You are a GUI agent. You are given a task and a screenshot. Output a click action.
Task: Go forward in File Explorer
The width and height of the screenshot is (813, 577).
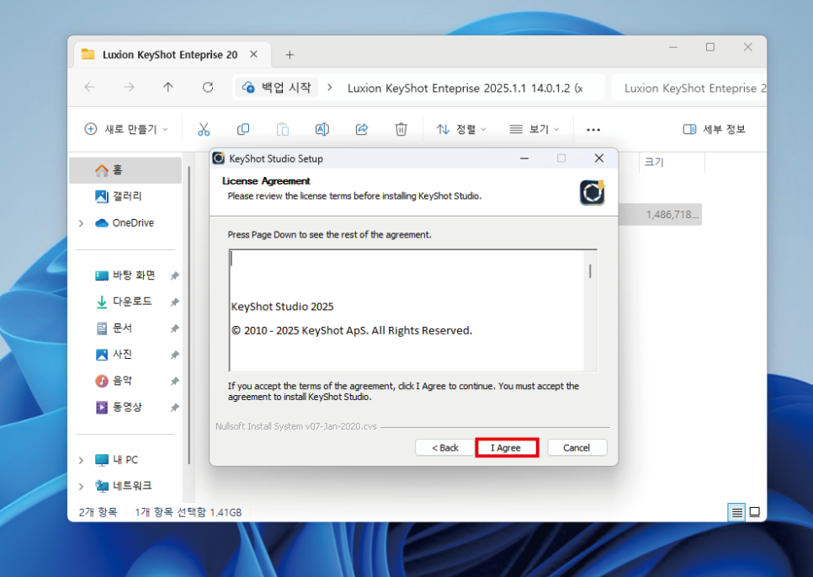[x=129, y=87]
